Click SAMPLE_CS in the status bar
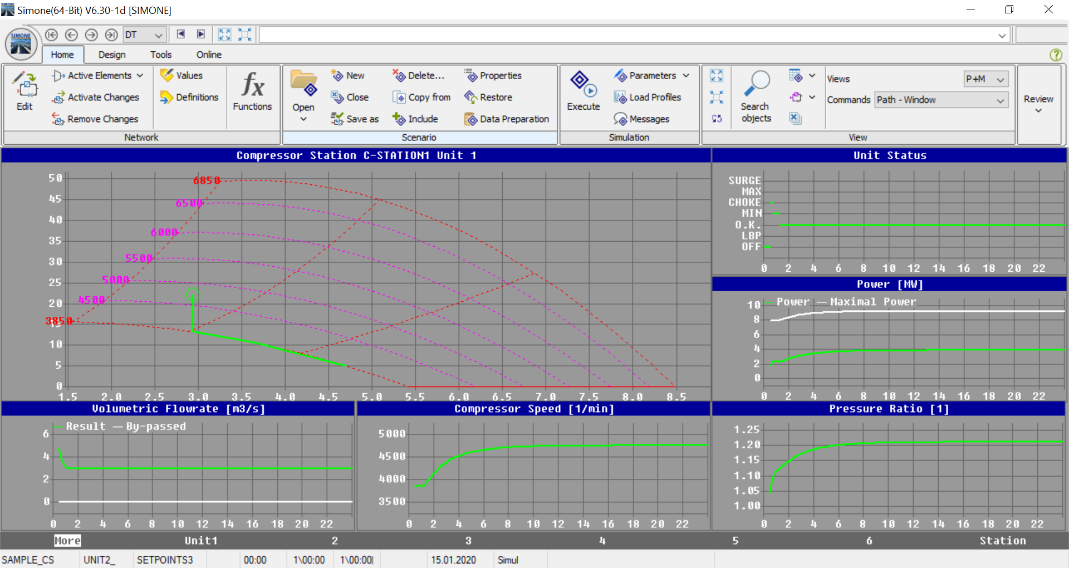Image resolution: width=1069 pixels, height=568 pixels. pyautogui.click(x=28, y=560)
